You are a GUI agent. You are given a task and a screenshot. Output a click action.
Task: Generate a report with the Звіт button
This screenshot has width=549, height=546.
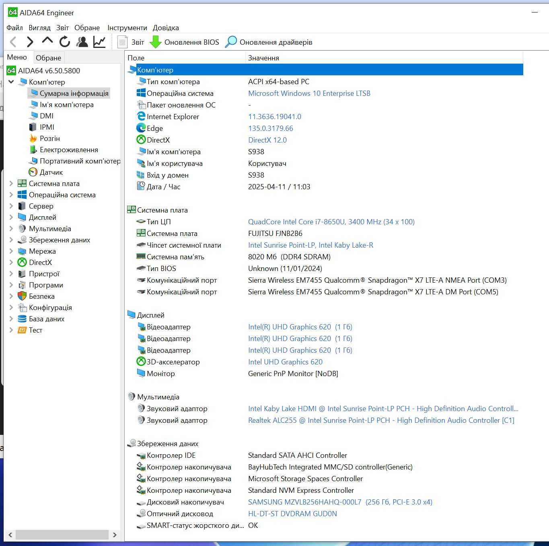[131, 42]
